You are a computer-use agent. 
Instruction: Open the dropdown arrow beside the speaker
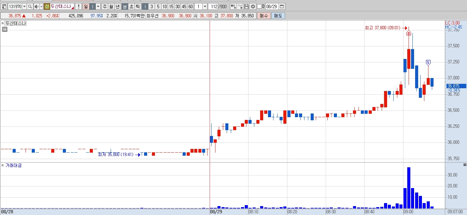tap(42, 6)
